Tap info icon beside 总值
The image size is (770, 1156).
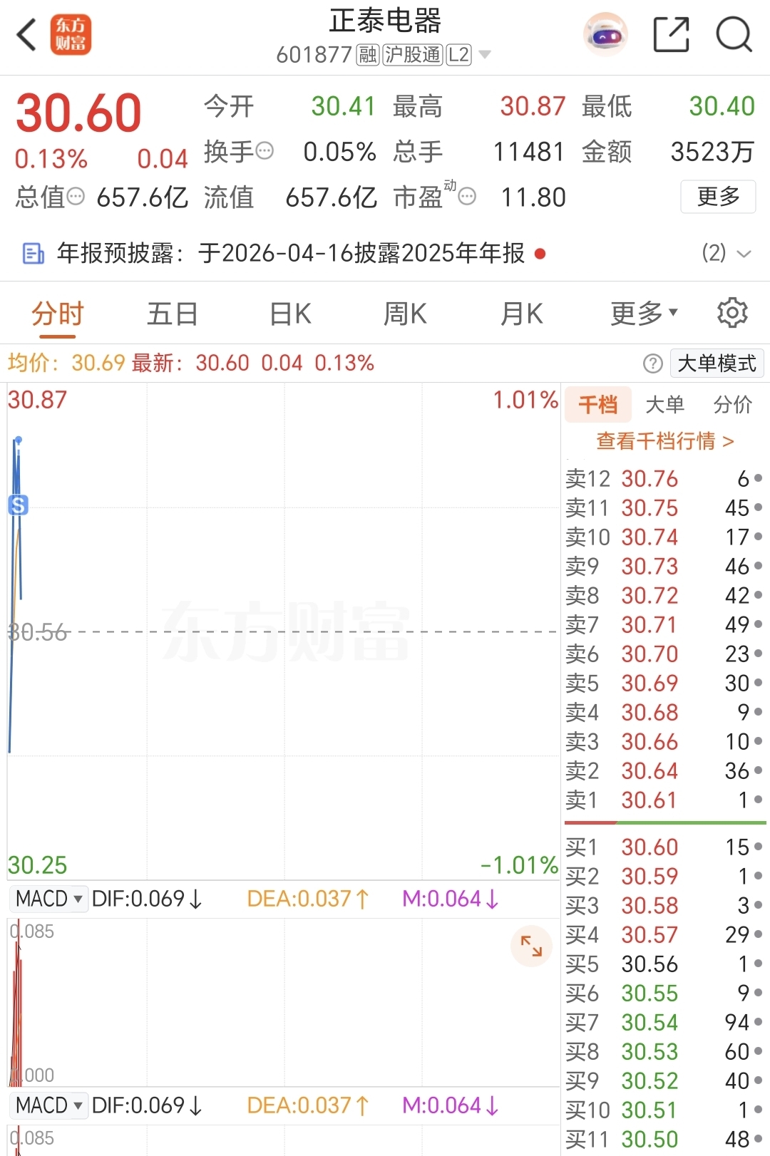(75, 196)
